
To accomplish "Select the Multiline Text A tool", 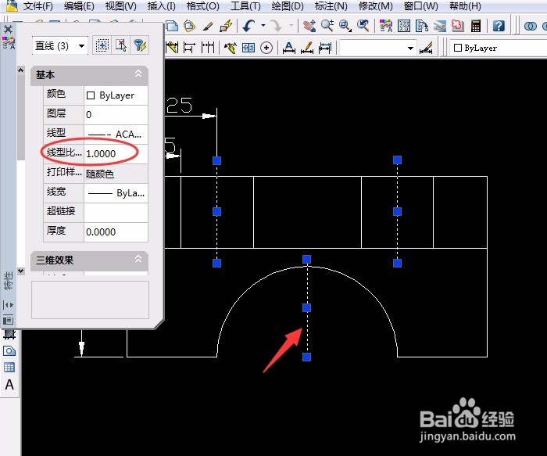I will click(9, 384).
